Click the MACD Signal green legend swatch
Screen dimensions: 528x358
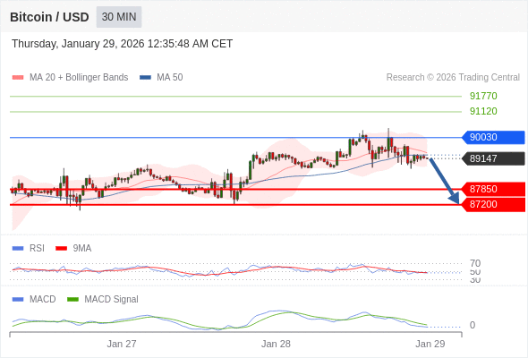coord(72,300)
